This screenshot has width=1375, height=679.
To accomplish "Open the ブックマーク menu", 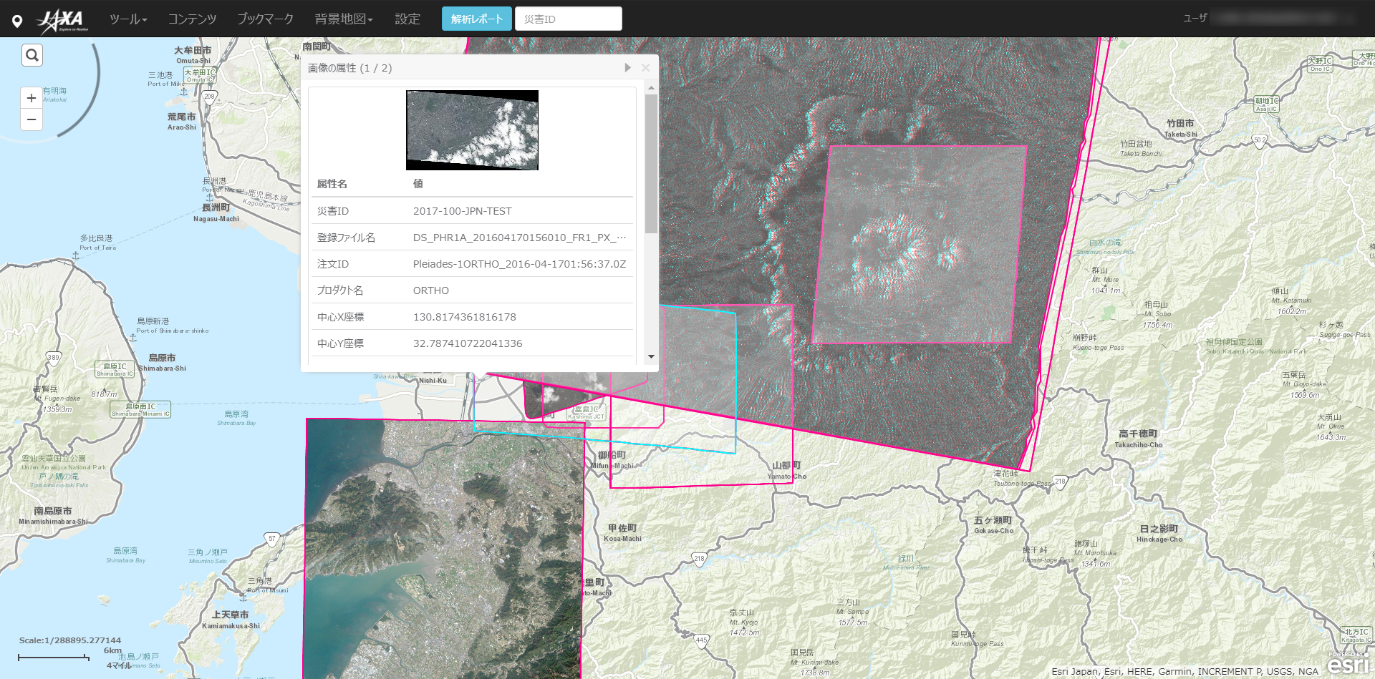I will click(x=265, y=19).
